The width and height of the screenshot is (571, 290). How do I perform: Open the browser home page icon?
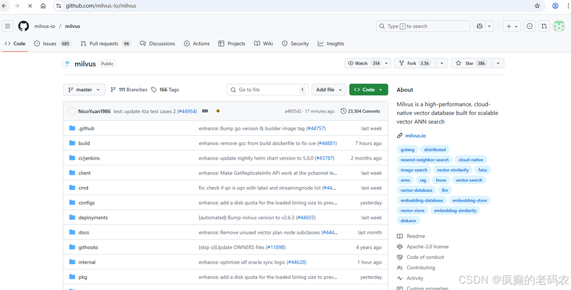pyautogui.click(x=43, y=6)
